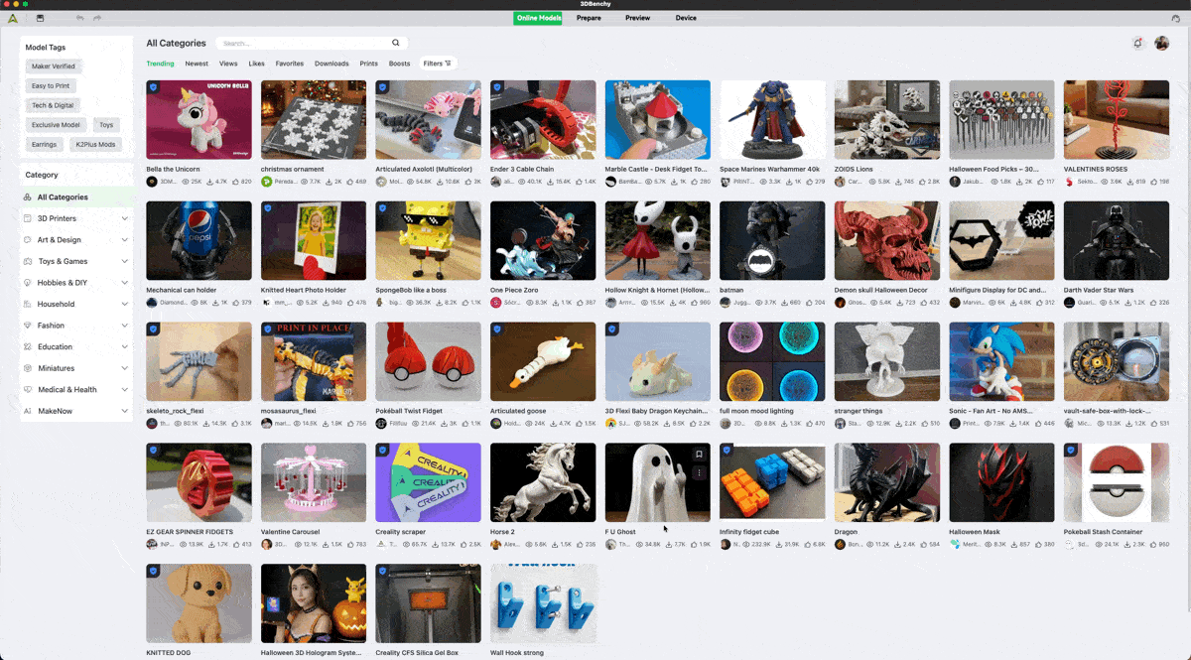The image size is (1191, 660).
Task: Click the save icon in the top toolbar
Action: [40, 18]
